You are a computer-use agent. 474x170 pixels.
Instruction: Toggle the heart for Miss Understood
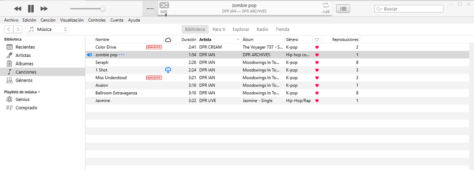pos(317,78)
